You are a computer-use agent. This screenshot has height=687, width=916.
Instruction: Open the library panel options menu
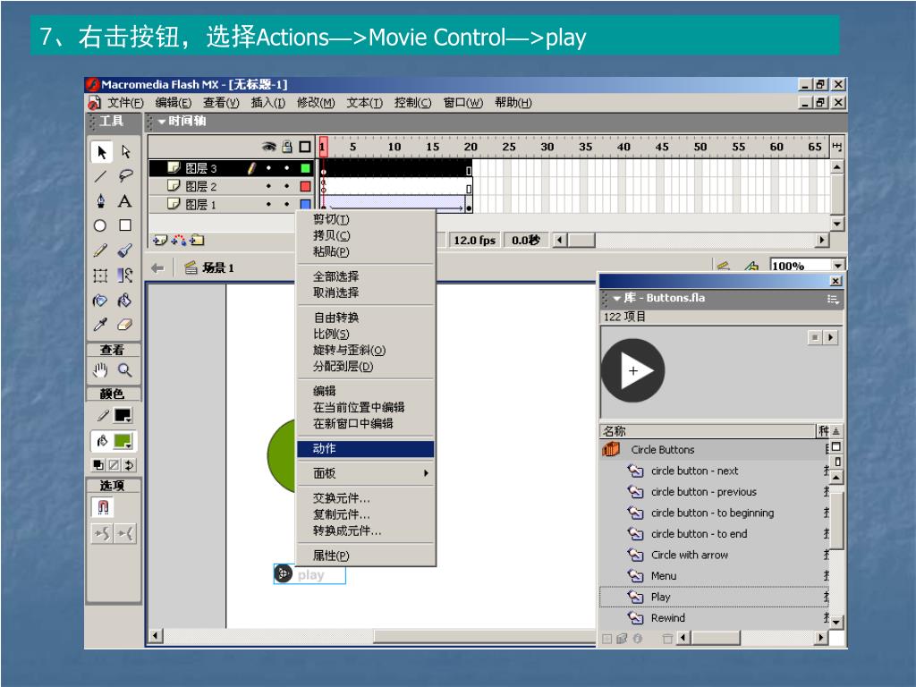[833, 299]
